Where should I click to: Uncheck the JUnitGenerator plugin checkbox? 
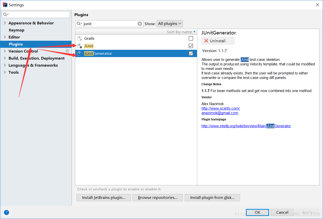point(191,54)
